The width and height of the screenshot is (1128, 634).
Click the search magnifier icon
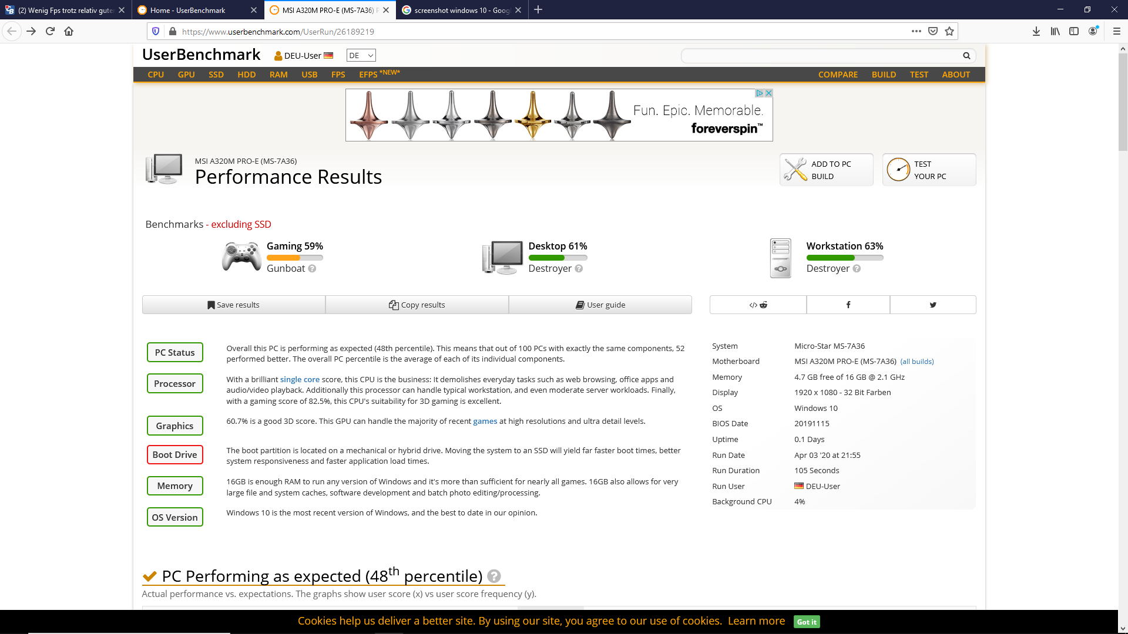[x=966, y=56]
